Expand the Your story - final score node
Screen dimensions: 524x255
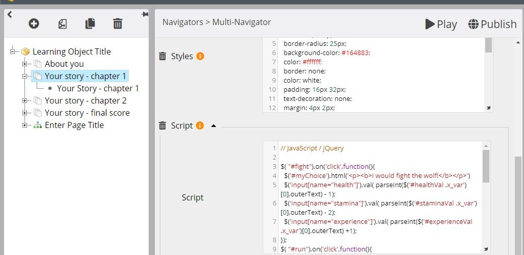24,113
